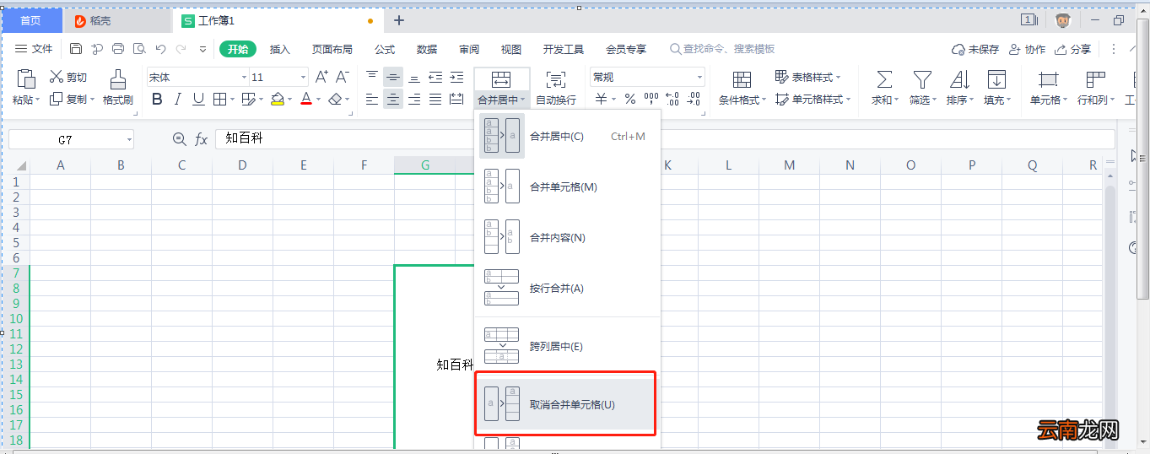
Task: Toggle align text left
Action: click(372, 100)
